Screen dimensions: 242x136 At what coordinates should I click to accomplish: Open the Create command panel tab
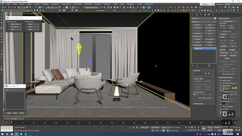[x=193, y=15]
